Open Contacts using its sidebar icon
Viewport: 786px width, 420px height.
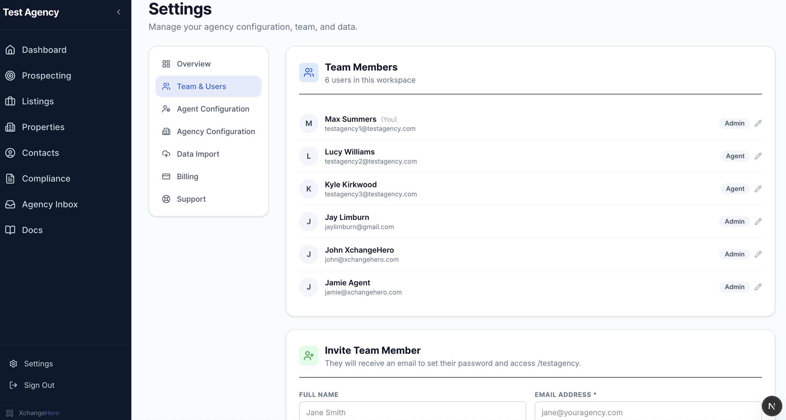tap(10, 153)
